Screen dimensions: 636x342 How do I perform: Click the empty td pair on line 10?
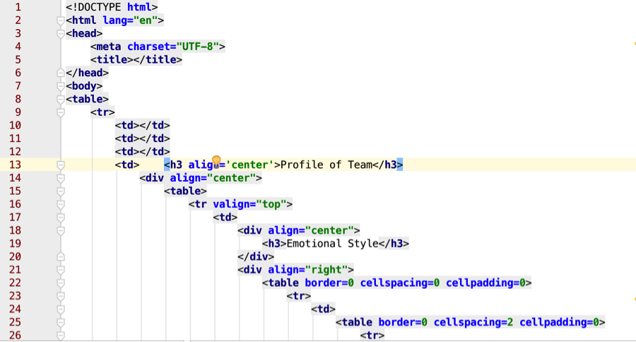point(142,125)
